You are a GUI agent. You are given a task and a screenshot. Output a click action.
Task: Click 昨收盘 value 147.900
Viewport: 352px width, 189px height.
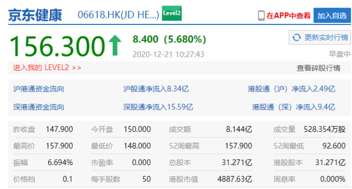(x=59, y=129)
